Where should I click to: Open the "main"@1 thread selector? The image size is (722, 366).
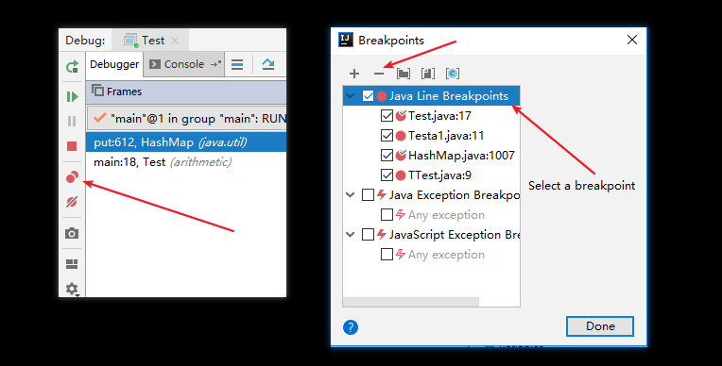[186, 119]
